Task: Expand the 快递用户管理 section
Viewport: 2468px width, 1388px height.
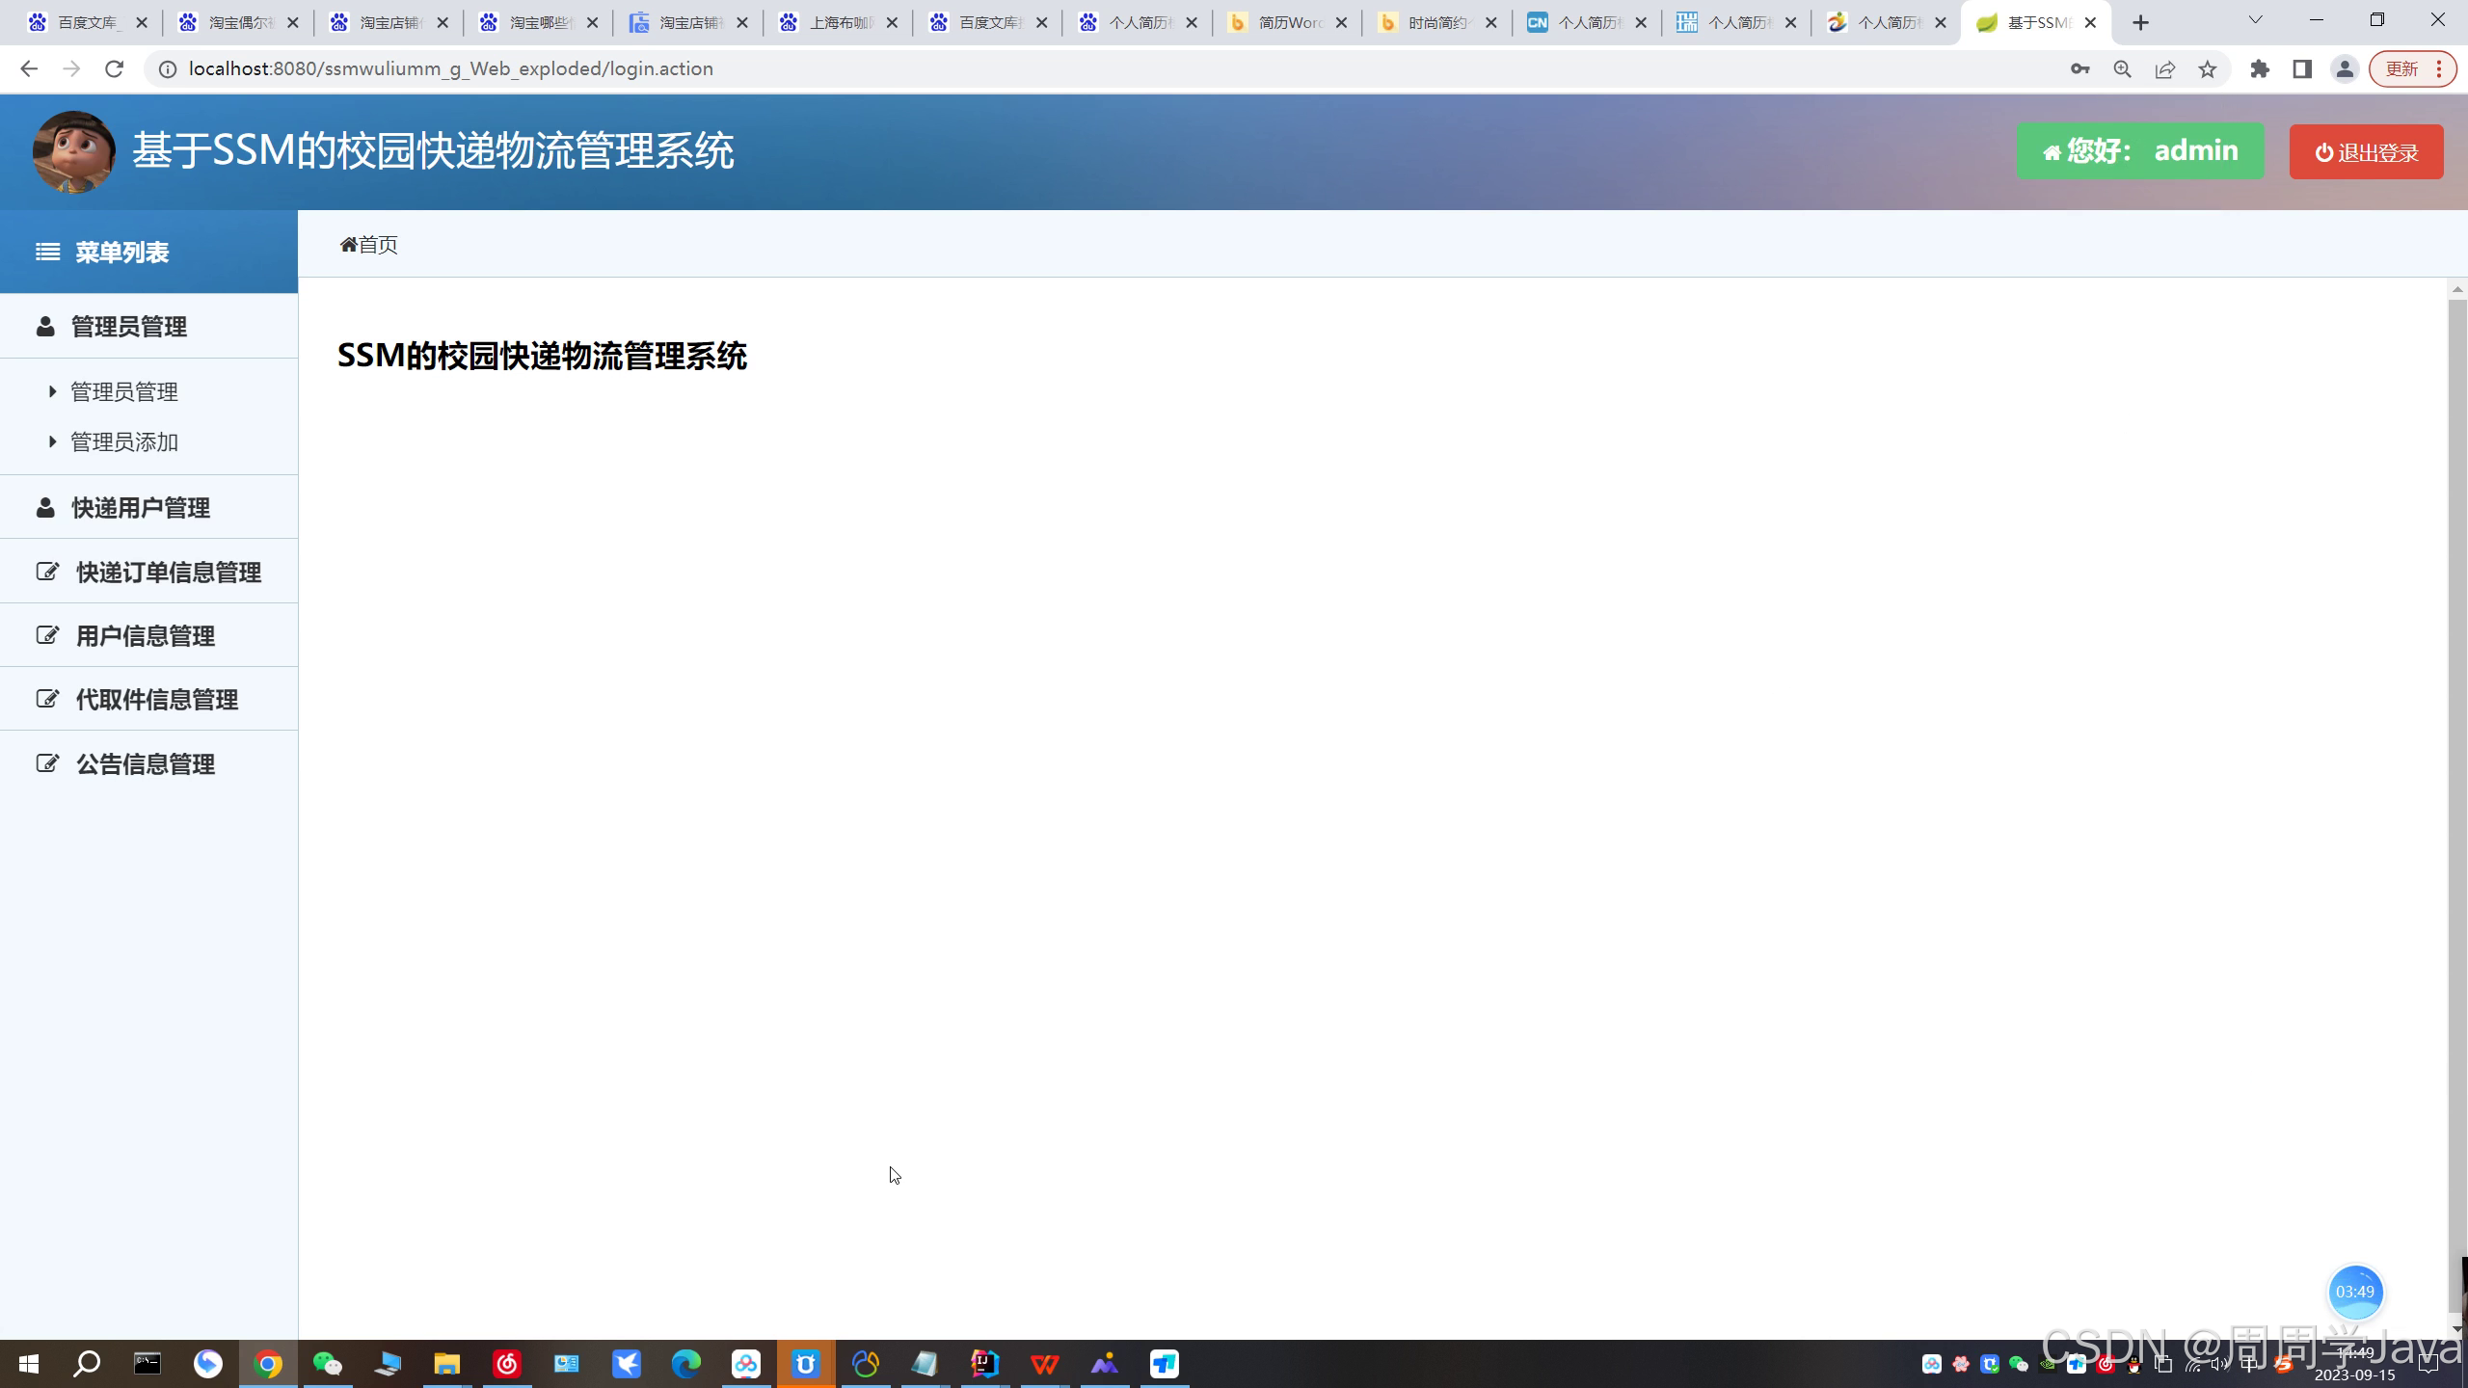Action: (140, 508)
